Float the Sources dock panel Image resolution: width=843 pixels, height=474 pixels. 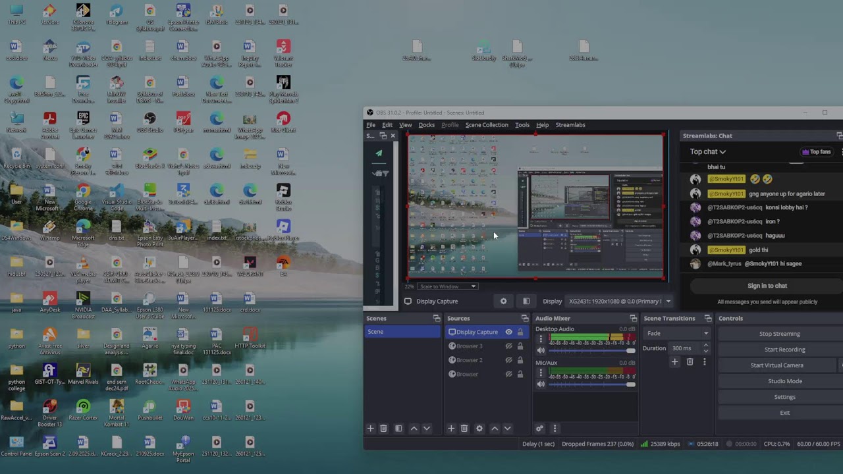(525, 319)
